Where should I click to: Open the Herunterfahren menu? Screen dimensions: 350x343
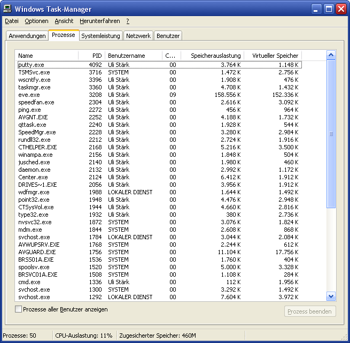(x=99, y=21)
